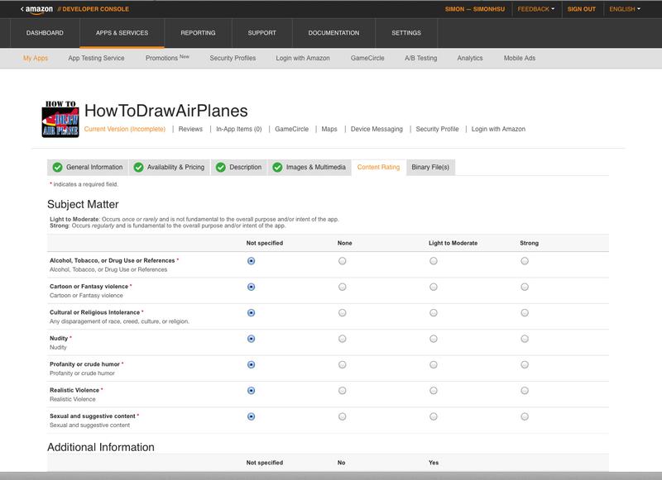This screenshot has width=662, height=480.
Task: Select None for Profanity or crude humor
Action: point(343,364)
